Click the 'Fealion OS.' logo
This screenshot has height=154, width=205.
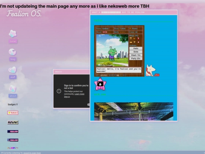point(24,14)
